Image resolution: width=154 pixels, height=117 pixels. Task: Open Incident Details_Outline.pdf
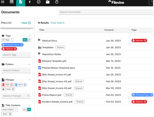click(x=57, y=102)
